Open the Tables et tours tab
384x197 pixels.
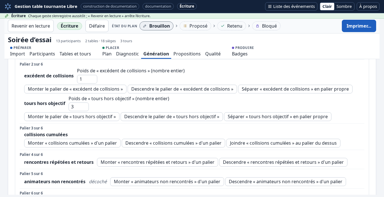click(75, 54)
